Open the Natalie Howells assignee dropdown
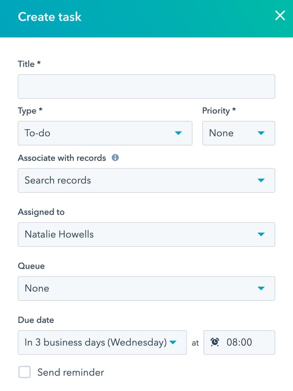The image size is (293, 391). 137,234
